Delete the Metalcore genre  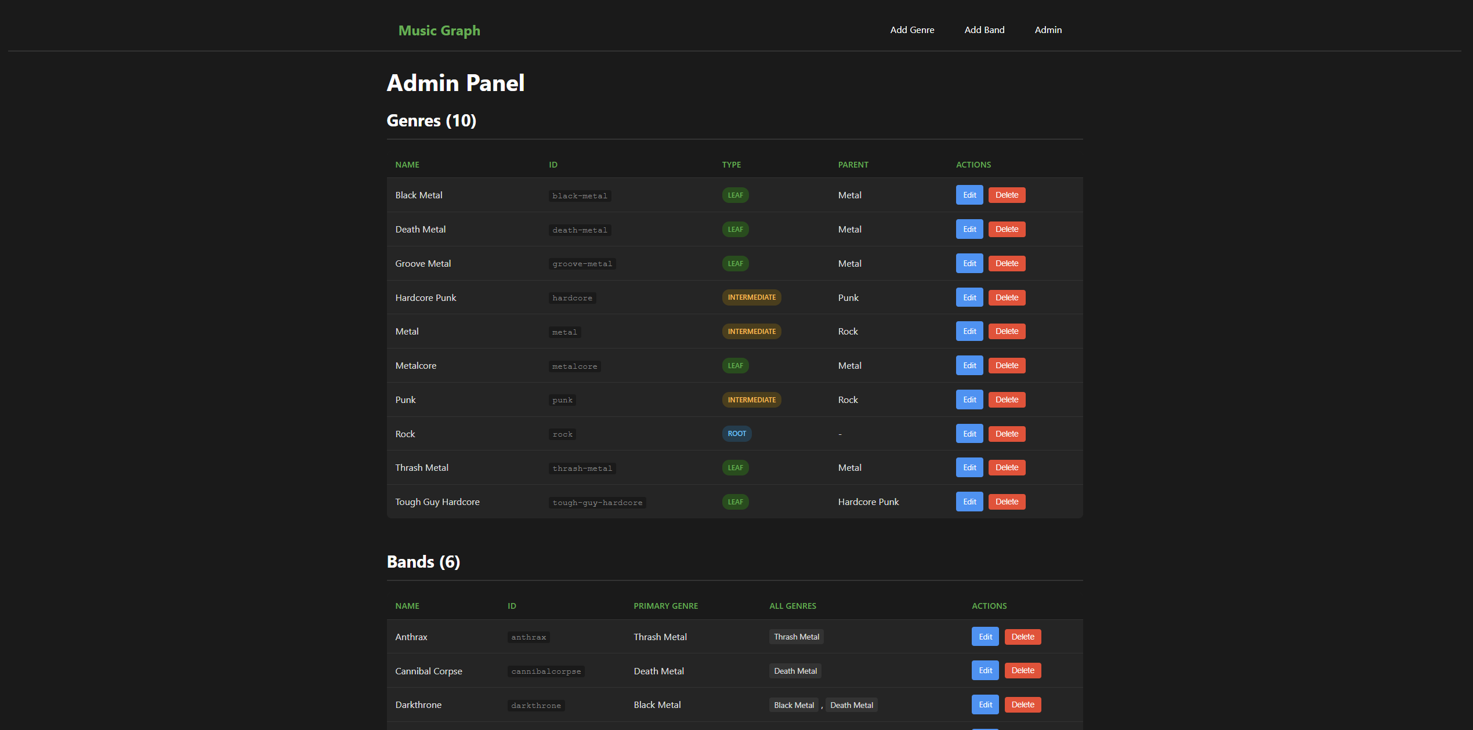1007,365
